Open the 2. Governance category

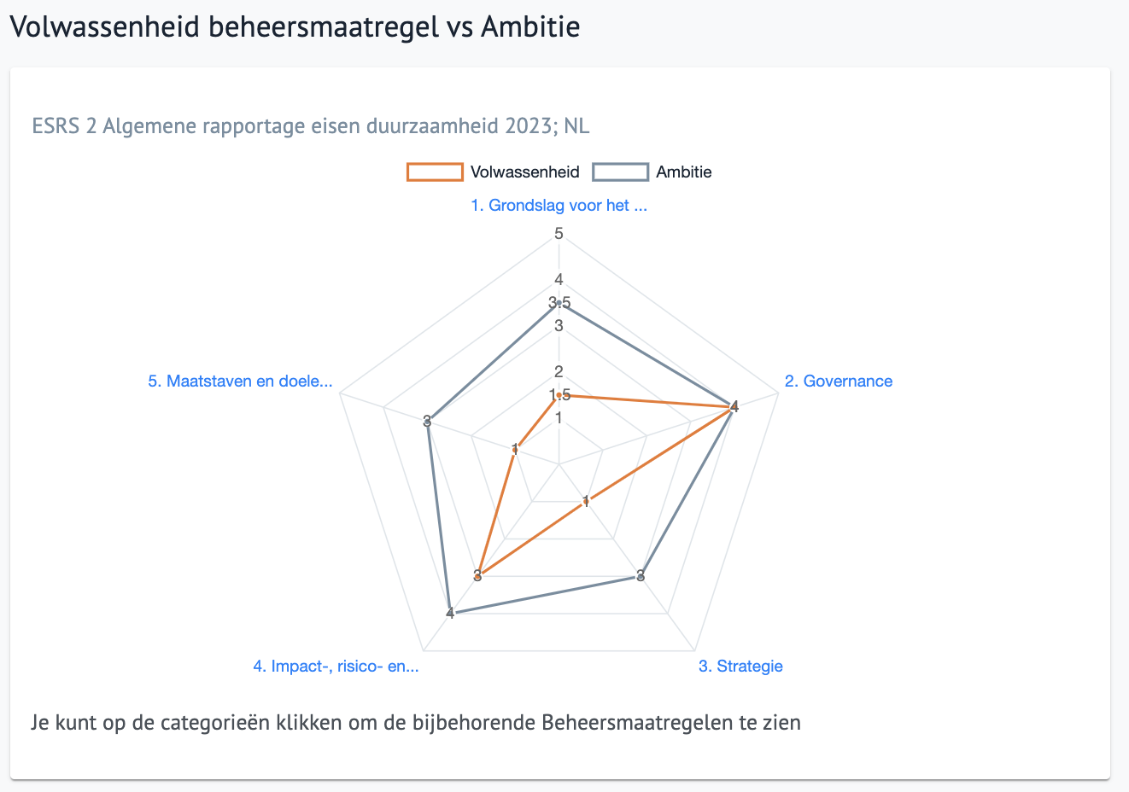pos(839,381)
